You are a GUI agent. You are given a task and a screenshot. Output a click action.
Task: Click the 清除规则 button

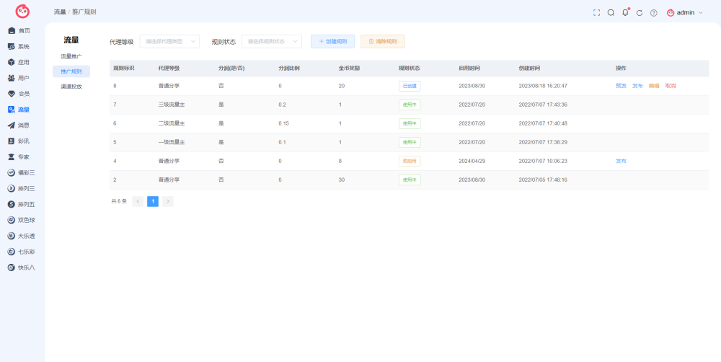point(383,41)
